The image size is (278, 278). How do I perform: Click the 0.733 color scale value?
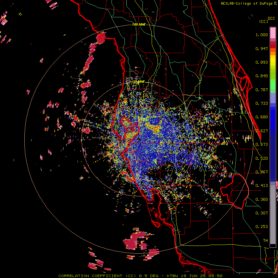point(262,103)
